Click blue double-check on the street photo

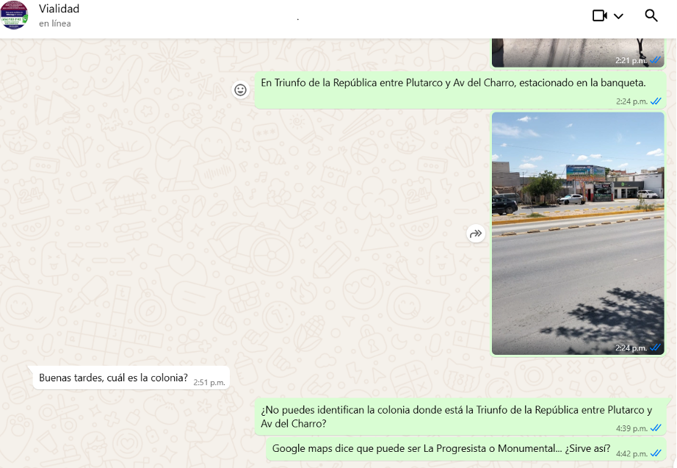(656, 348)
